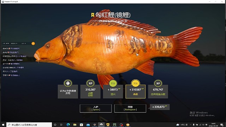Image resolution: width=226 pixels, height=127 pixels.
Task: Open Microsoft Store from the taskbar
Action: [82, 125]
